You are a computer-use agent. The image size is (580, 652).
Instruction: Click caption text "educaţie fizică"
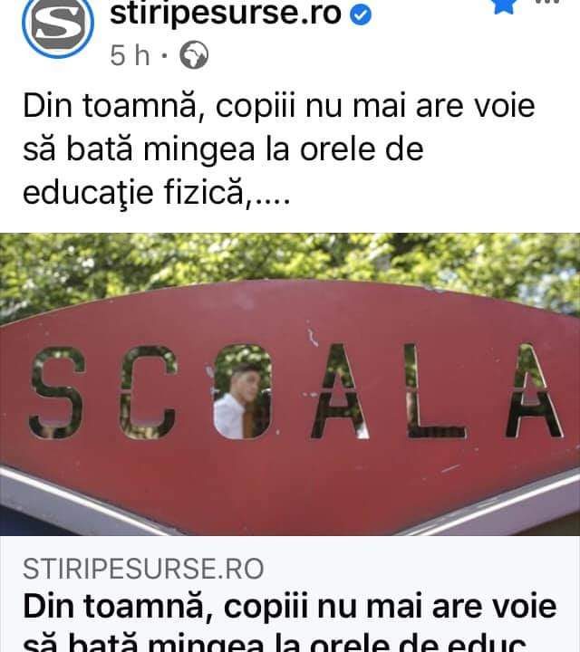(x=134, y=193)
